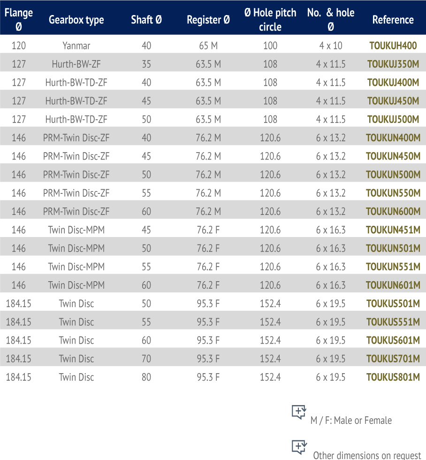Click pitch circle 152.4 in TOUKUS551M row
Image resolution: width=426 pixels, height=460 pixels.
270,322
